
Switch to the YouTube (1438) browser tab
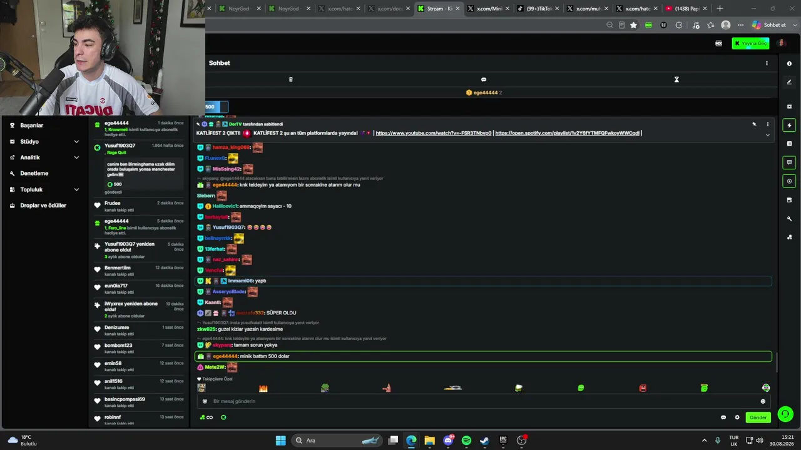(686, 8)
